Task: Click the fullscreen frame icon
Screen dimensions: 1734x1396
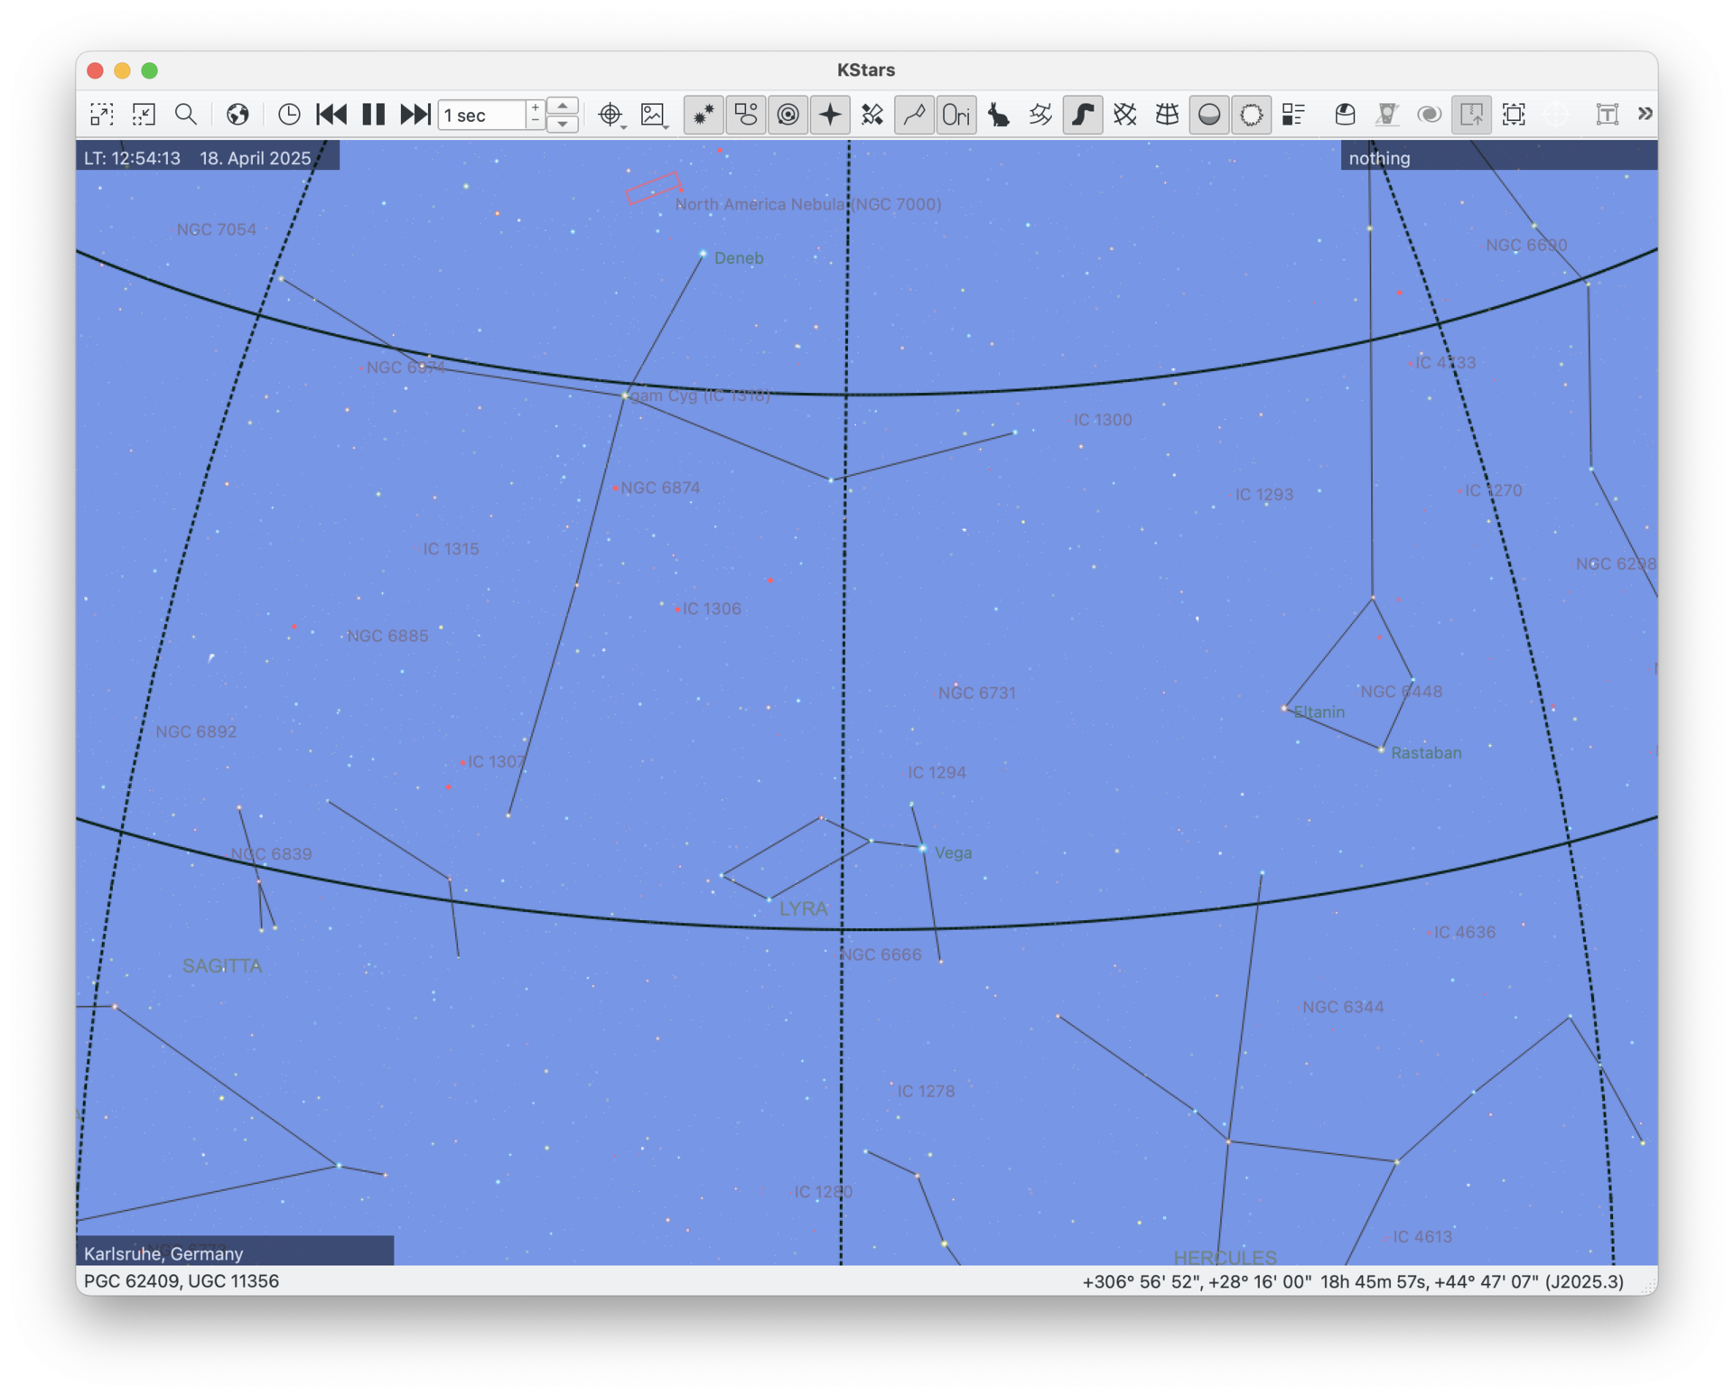Action: 1514,115
